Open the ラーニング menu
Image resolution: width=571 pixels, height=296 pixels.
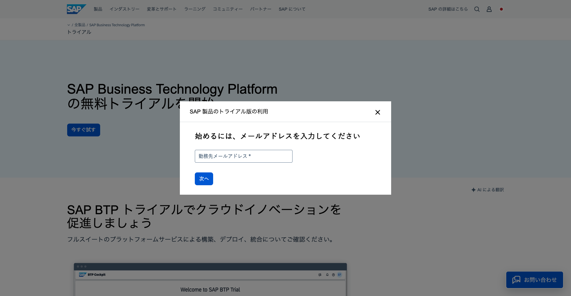tap(195, 9)
